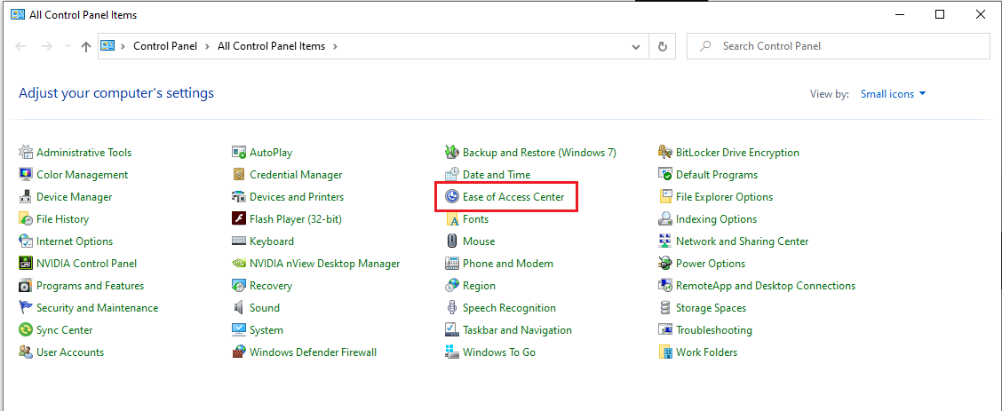Open the Keyboard icon

(239, 241)
